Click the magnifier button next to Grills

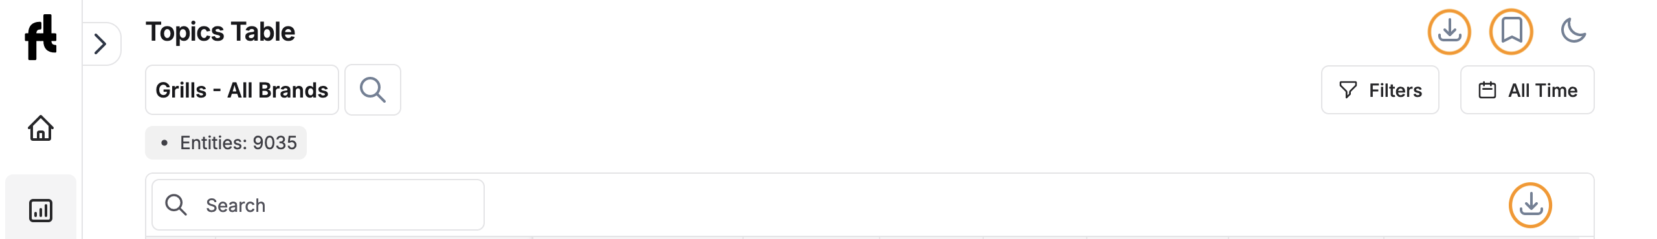point(373,90)
